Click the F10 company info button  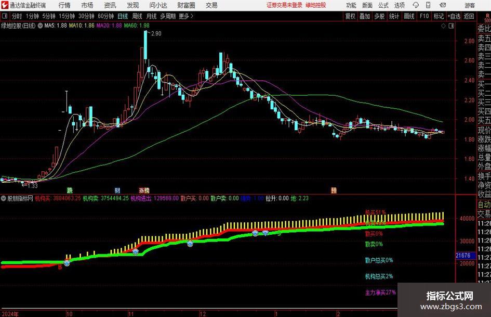pos(424,16)
